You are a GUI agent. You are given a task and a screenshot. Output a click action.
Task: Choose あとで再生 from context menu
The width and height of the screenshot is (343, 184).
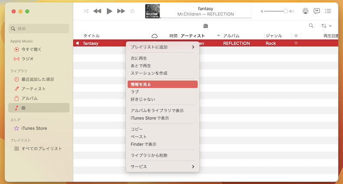(162, 66)
